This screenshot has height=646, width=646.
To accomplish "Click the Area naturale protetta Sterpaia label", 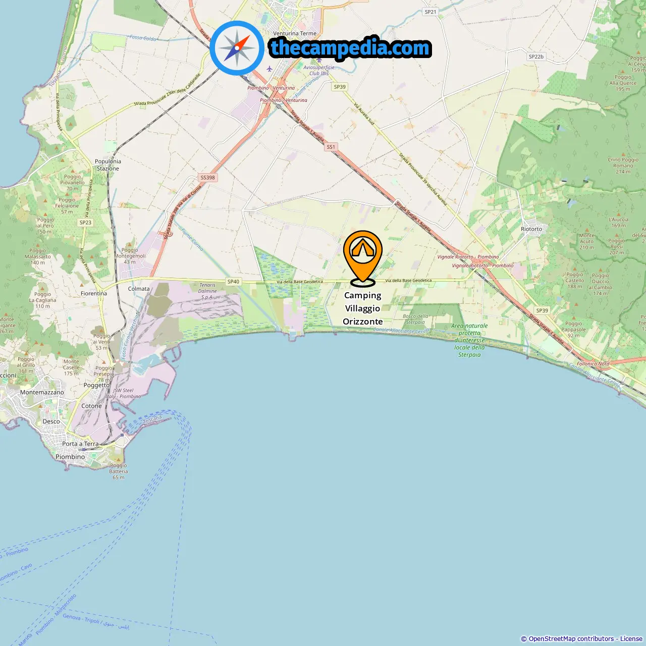I will click(x=469, y=340).
